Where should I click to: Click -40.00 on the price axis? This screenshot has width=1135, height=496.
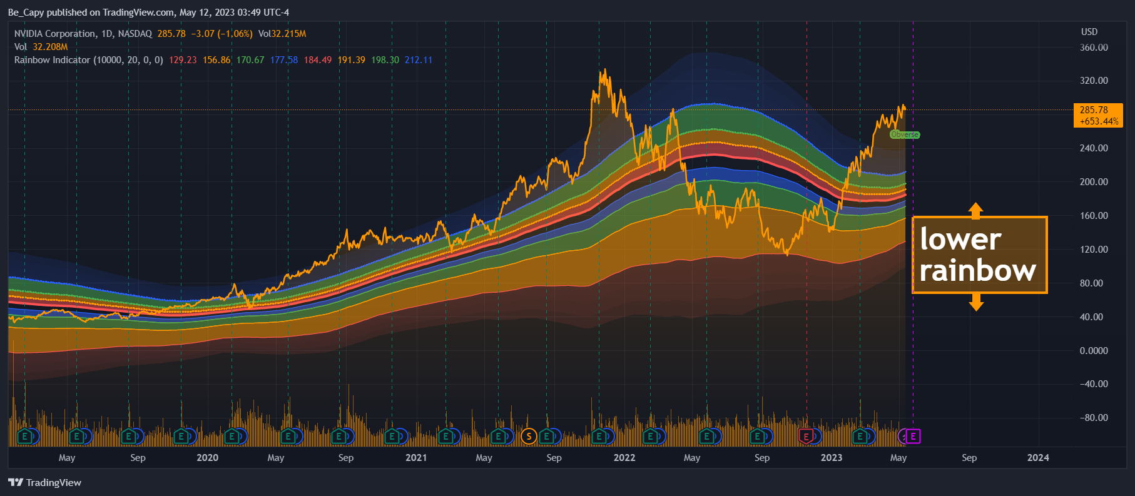(1094, 384)
